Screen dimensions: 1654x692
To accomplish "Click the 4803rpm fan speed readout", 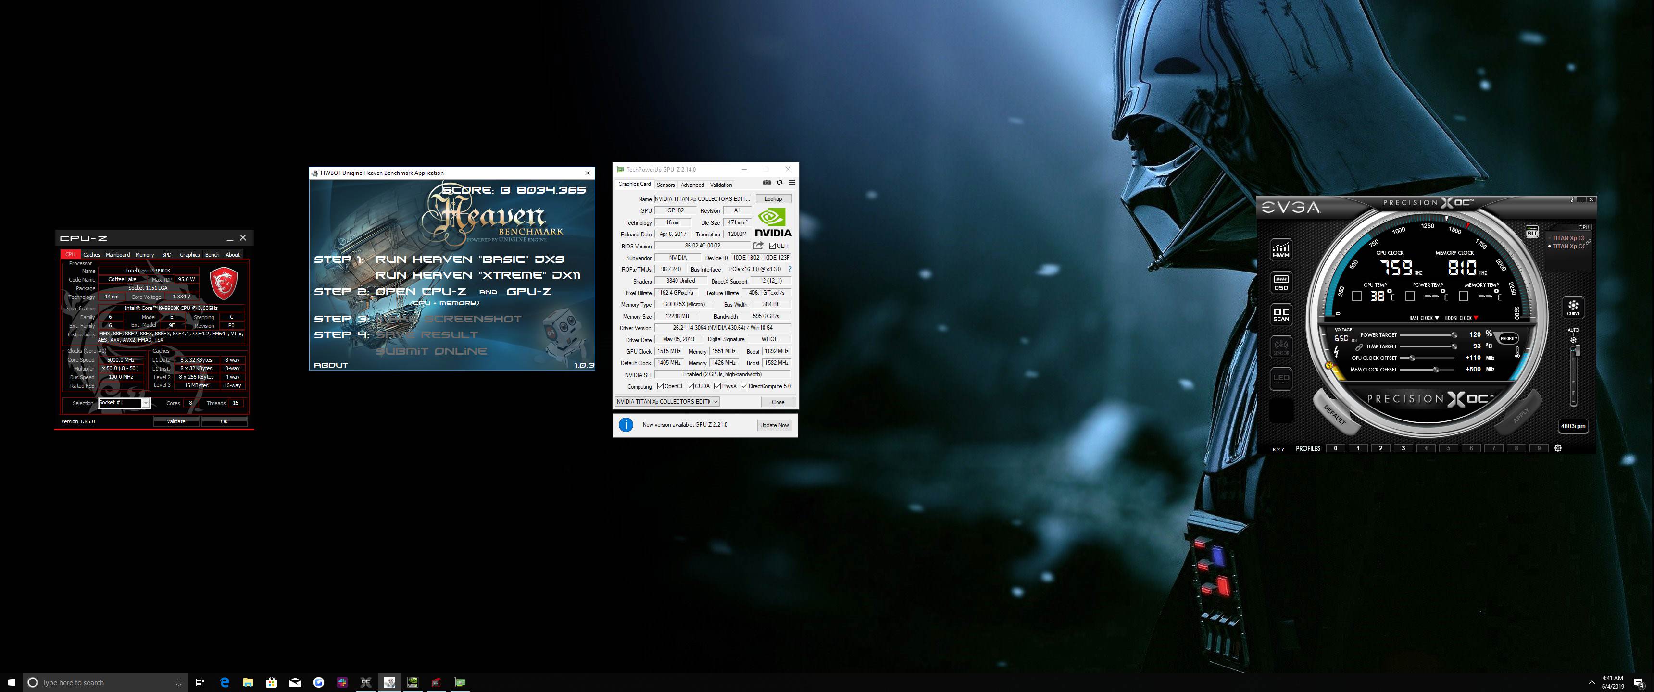I will (x=1573, y=426).
